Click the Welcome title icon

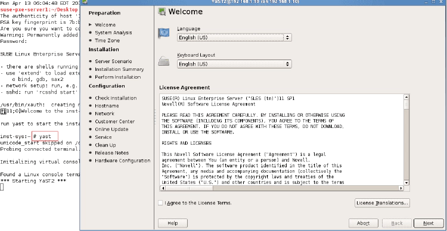point(162,12)
